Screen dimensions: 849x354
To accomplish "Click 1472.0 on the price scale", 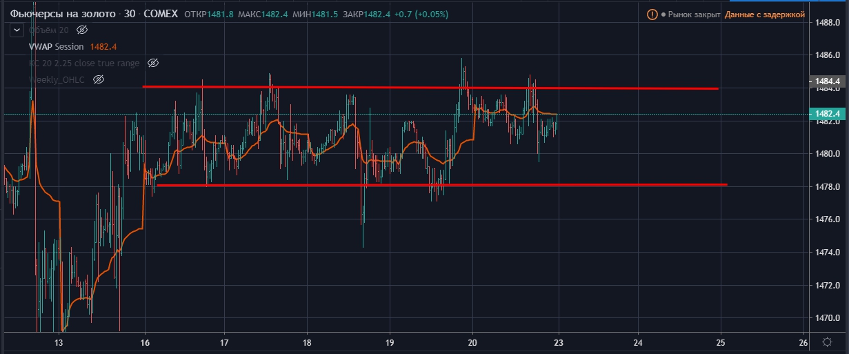I will point(827,286).
